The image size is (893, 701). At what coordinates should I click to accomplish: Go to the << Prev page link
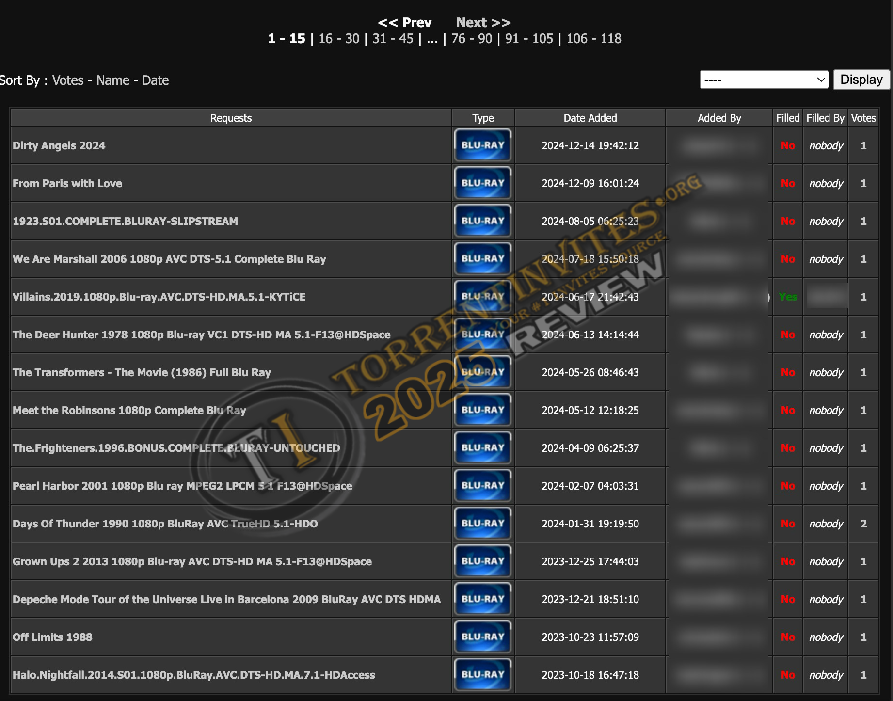coord(404,23)
